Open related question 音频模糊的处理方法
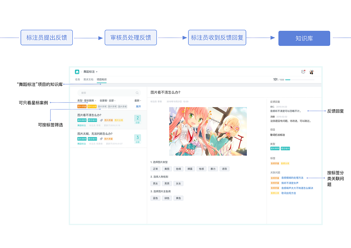This screenshot has width=351, height=248. tap(292, 178)
